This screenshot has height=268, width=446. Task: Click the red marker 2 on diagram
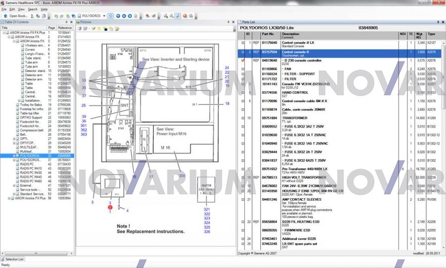(x=110, y=207)
